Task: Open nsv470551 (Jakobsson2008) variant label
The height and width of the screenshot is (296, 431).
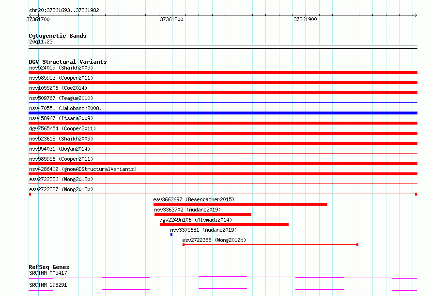Action: tap(65, 108)
